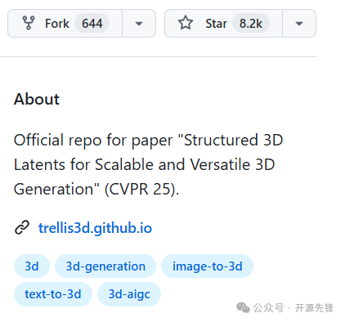The width and height of the screenshot is (345, 322).
Task: Click the About section heading
Action: pyautogui.click(x=37, y=99)
